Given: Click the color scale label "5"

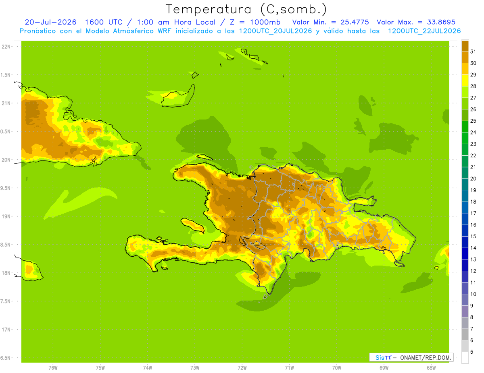Looking at the screenshot, I should click(472, 352).
